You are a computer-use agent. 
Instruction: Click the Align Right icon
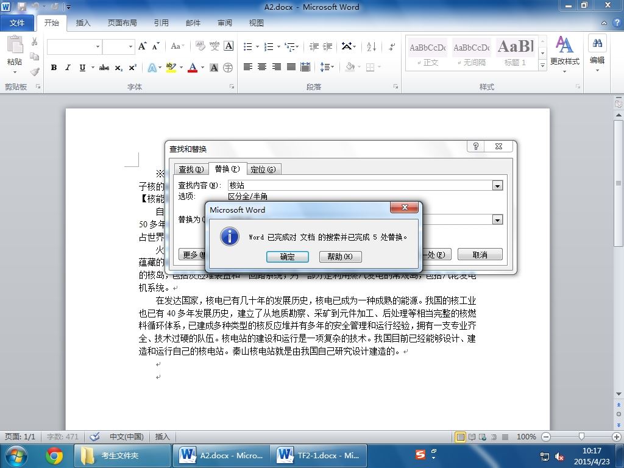[x=277, y=67]
